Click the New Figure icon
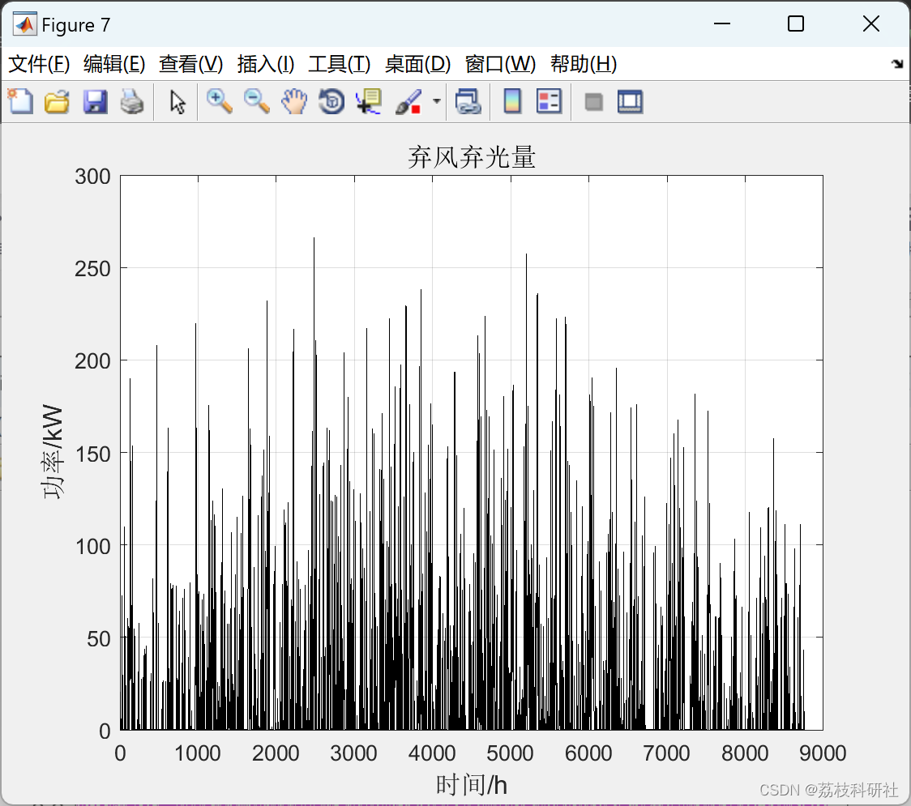Viewport: 911px width, 806px height. pyautogui.click(x=21, y=101)
